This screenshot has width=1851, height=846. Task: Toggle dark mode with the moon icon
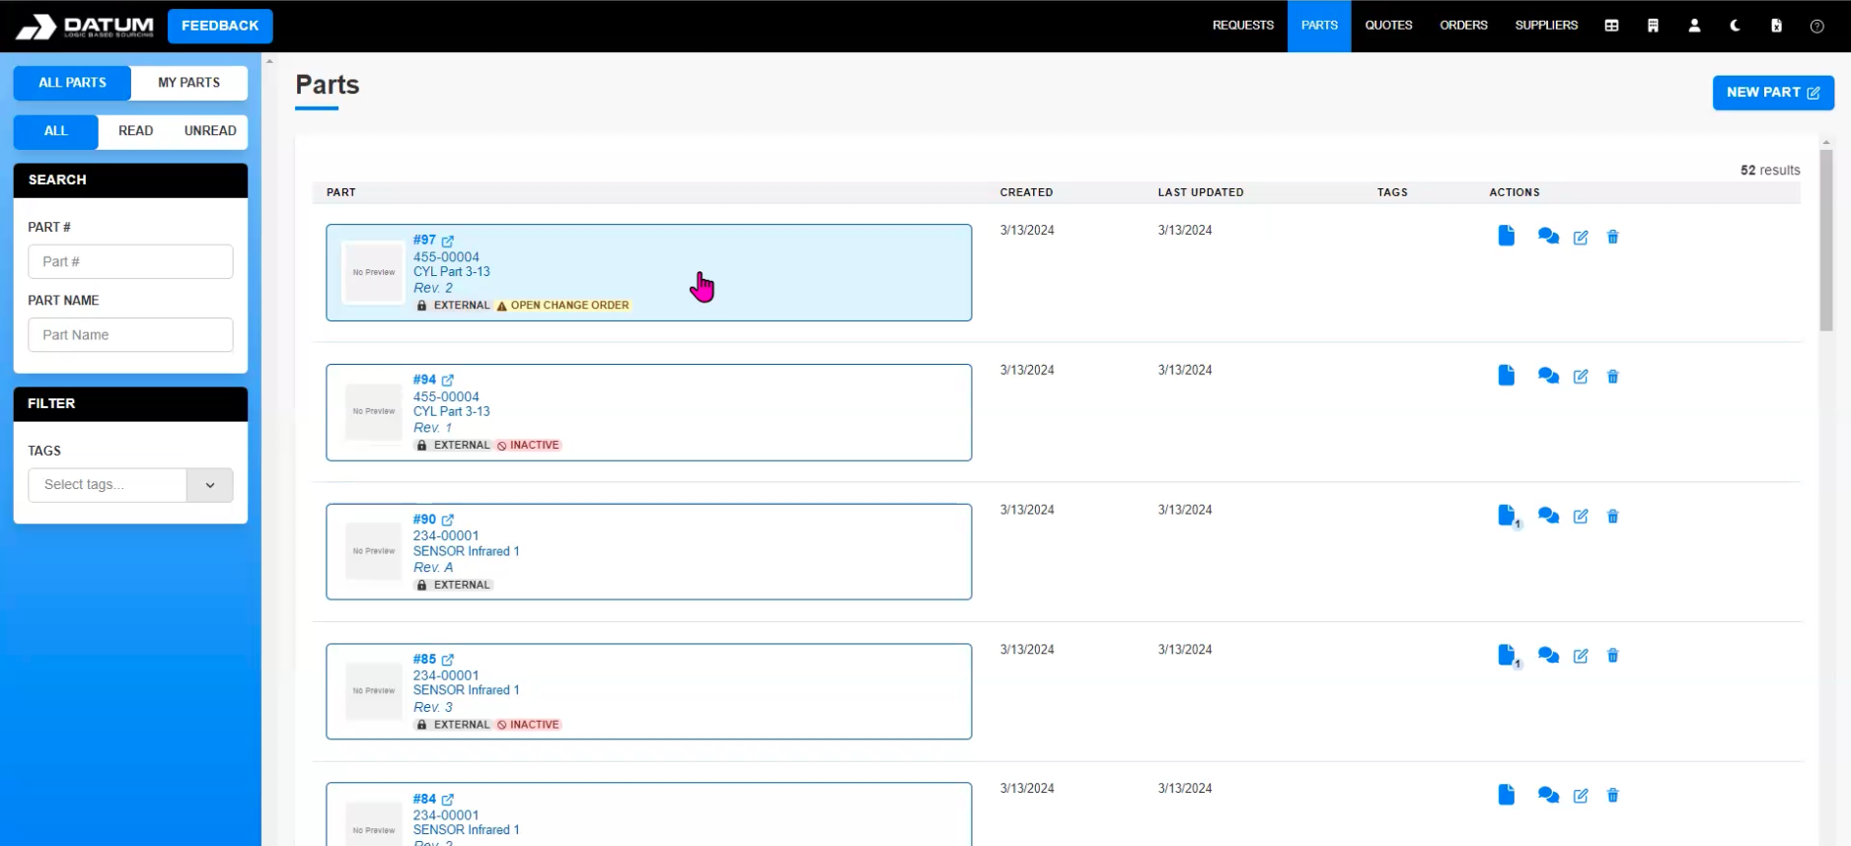[1735, 26]
